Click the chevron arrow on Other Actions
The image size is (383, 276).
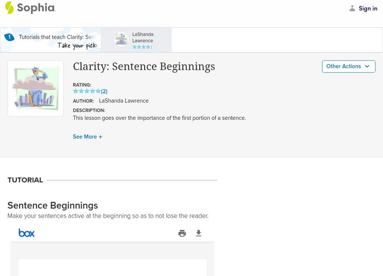click(367, 67)
